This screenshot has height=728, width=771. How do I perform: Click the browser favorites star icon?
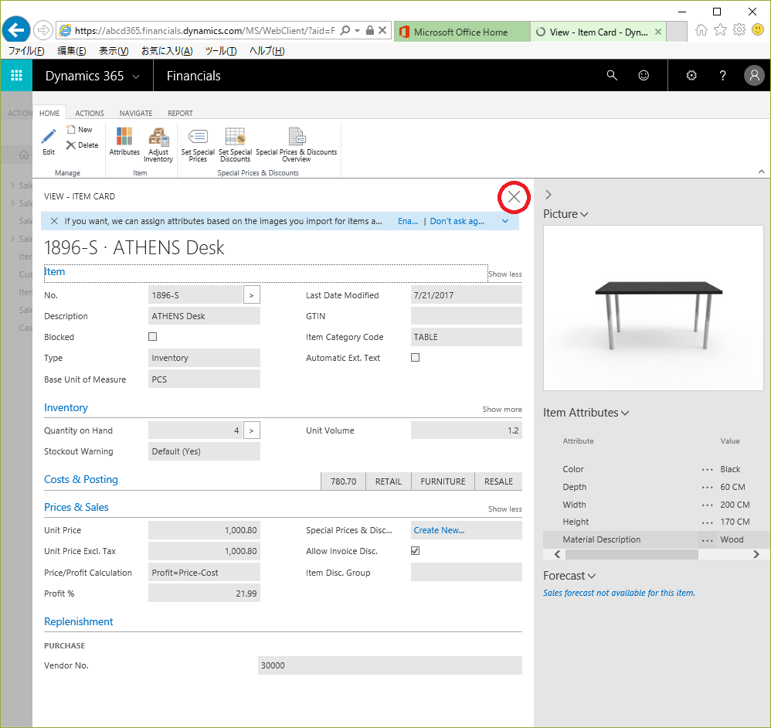point(720,30)
